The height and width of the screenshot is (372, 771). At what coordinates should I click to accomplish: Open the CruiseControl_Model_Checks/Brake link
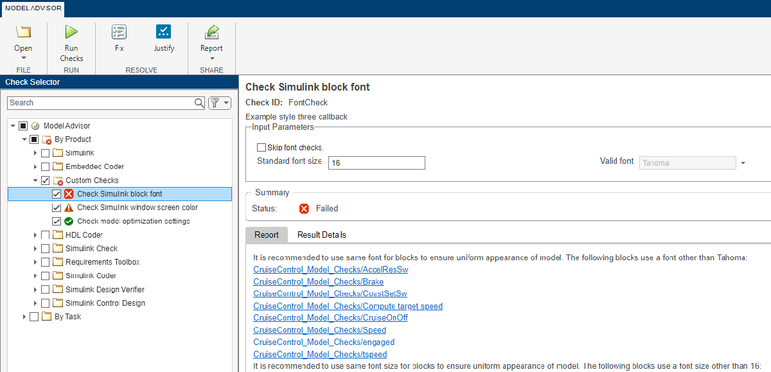pyautogui.click(x=319, y=281)
